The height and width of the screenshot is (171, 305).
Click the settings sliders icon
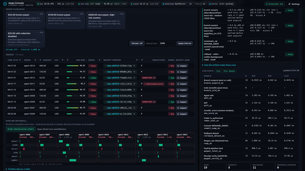point(289,4)
